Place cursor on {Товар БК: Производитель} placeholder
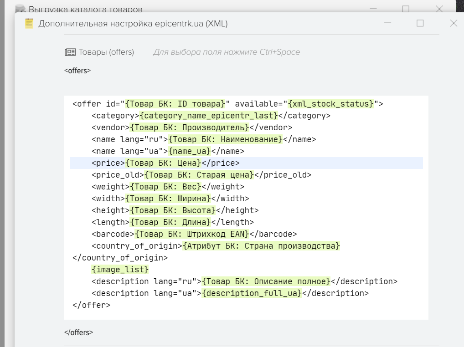Screen dimensions: 464x347 (x=190, y=128)
